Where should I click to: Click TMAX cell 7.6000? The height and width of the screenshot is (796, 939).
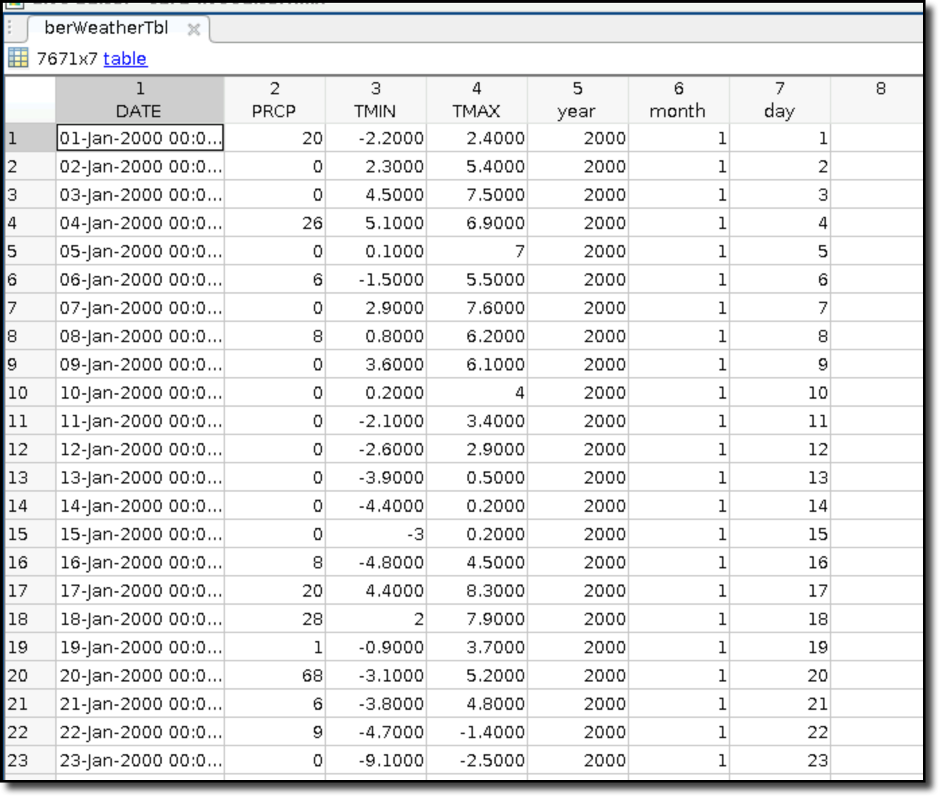[477, 308]
